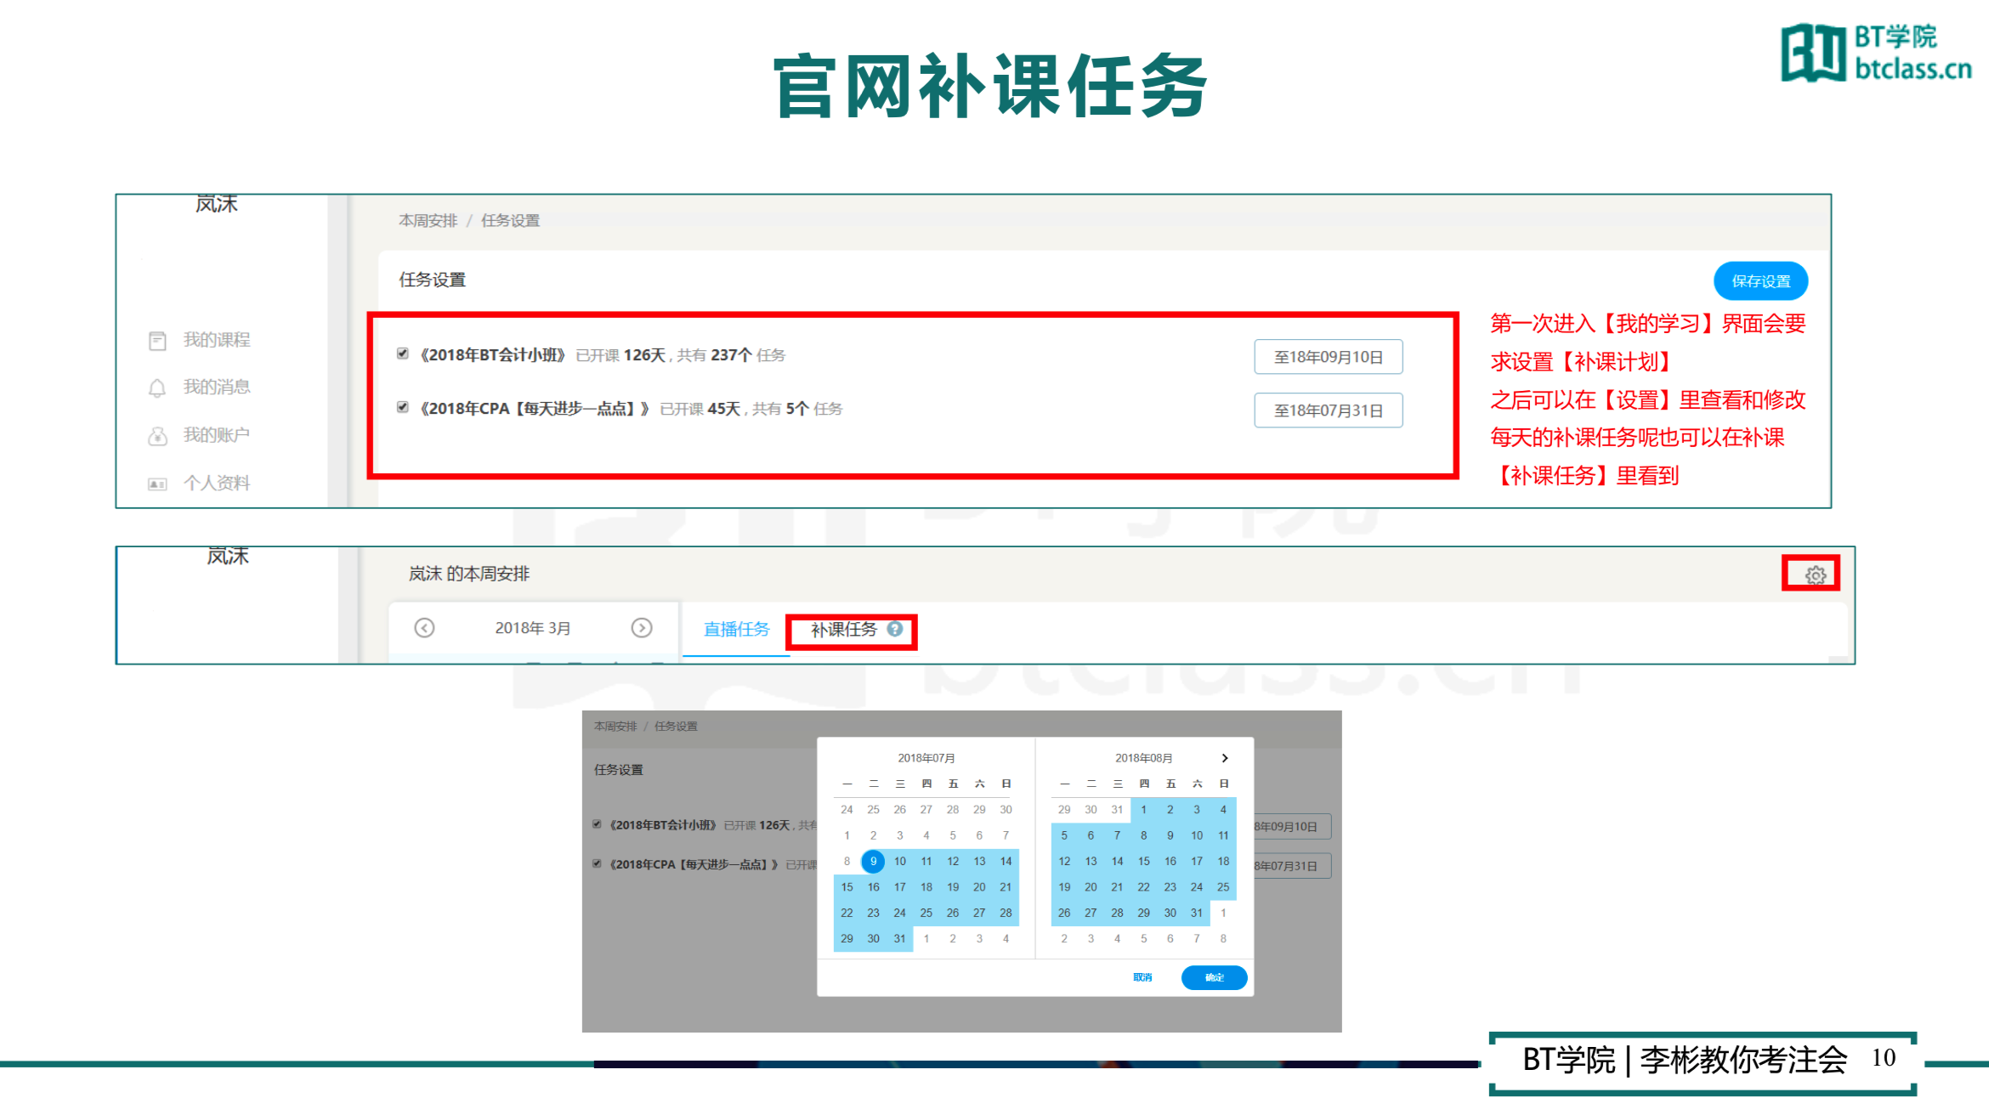This screenshot has height=1098, width=1989.
Task: Select 个人资料 label in sidebar
Action: [217, 483]
